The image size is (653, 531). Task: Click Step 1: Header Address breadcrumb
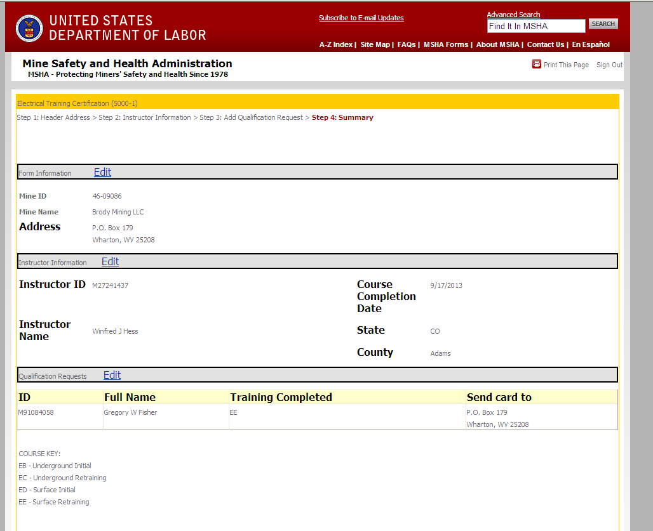(53, 117)
